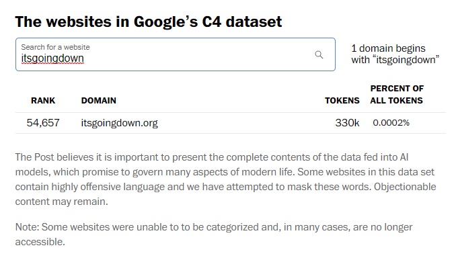Image resolution: width=454 pixels, height=258 pixels.
Task: Click the paragraph beginning "The Post believes"
Action: coord(225,179)
